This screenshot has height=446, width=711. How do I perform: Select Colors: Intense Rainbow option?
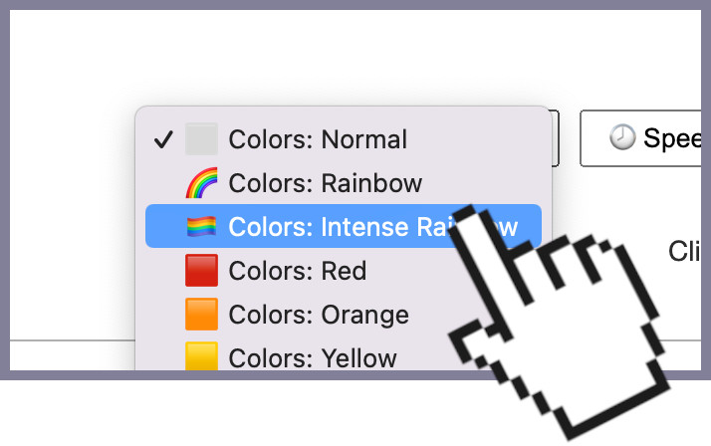point(344,226)
